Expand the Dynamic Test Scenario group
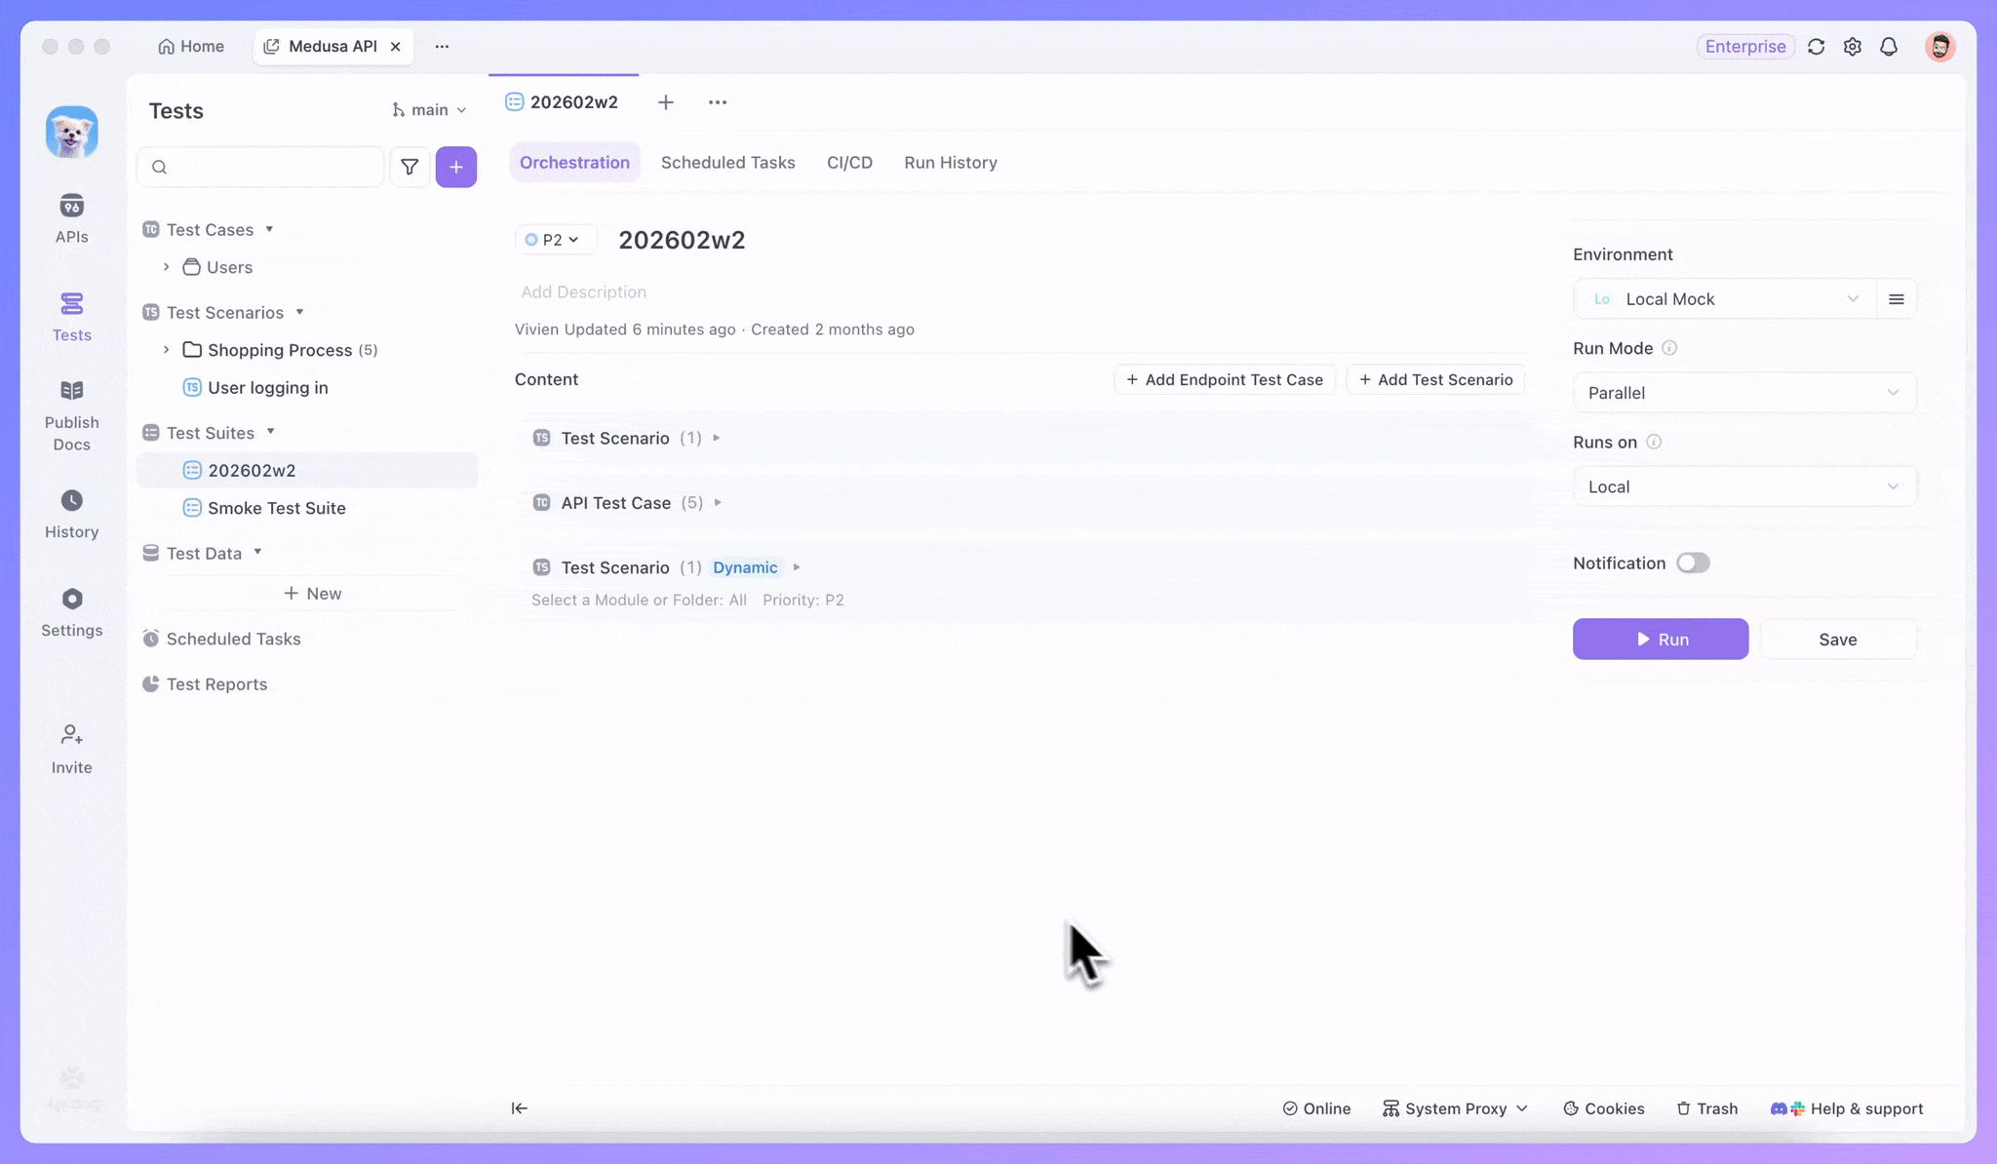This screenshot has height=1164, width=1997. (x=797, y=567)
